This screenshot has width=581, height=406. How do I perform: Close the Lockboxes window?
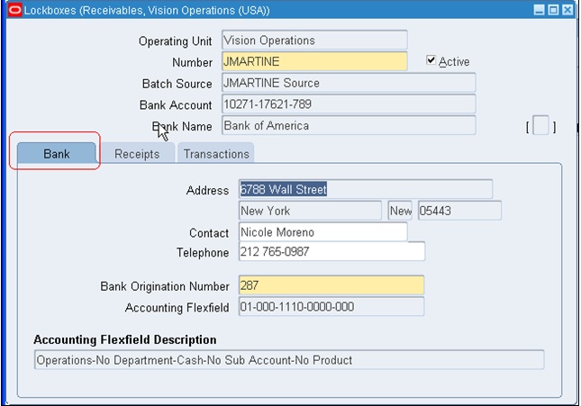pos(567,10)
